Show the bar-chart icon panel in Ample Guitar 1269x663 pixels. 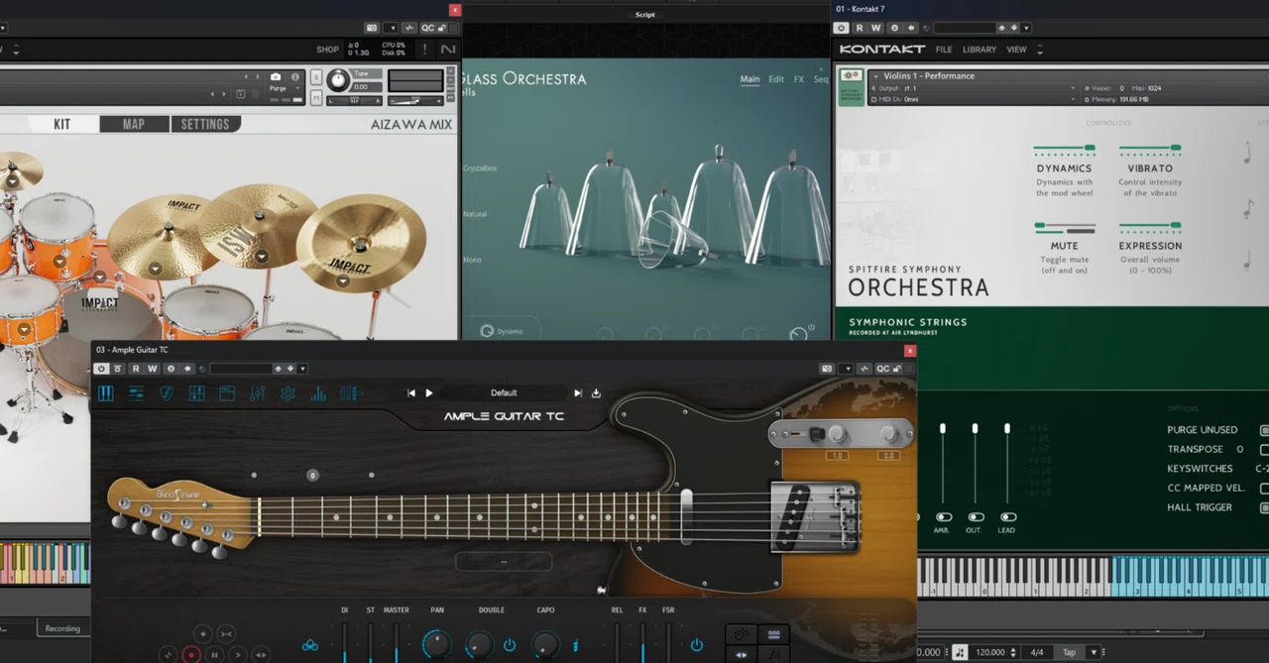point(318,393)
